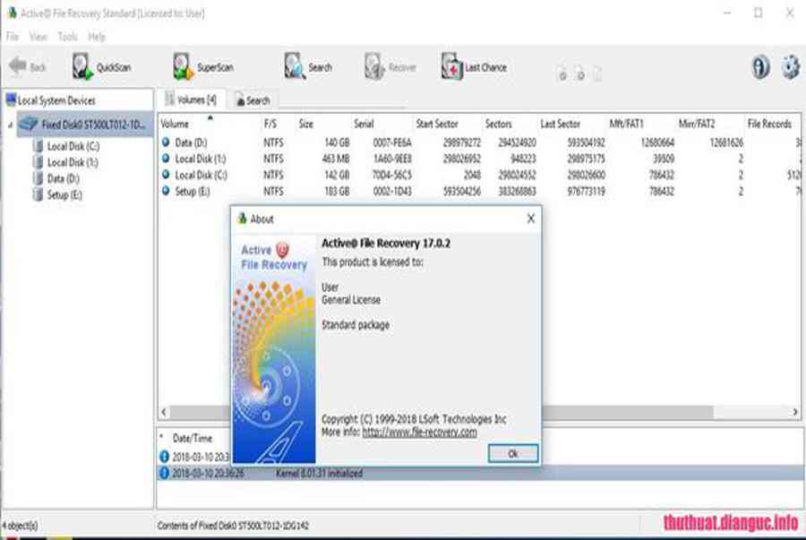Open the Tools menu
The height and width of the screenshot is (540, 806).
tap(67, 37)
